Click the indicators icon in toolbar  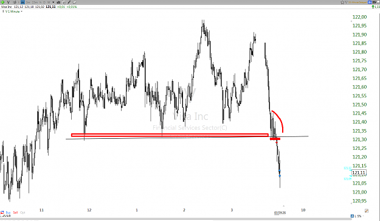[x=64, y=2]
